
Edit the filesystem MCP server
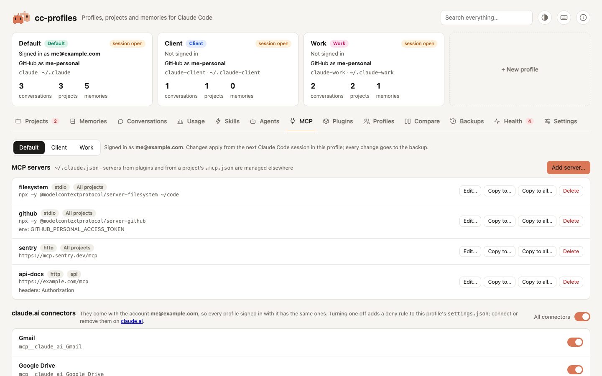[470, 191]
